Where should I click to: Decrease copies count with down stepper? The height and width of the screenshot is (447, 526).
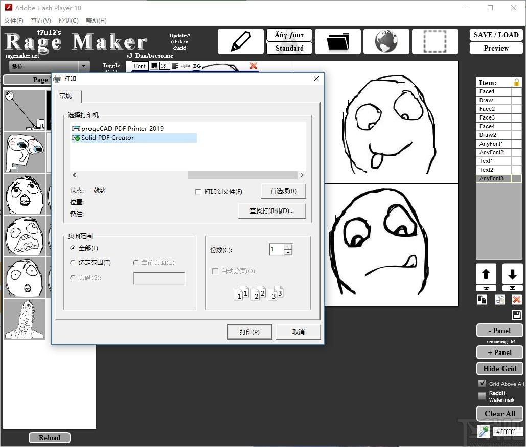click(x=288, y=252)
